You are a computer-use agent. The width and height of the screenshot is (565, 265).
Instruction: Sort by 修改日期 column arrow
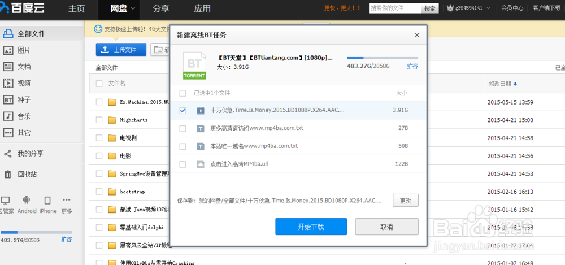point(515,84)
